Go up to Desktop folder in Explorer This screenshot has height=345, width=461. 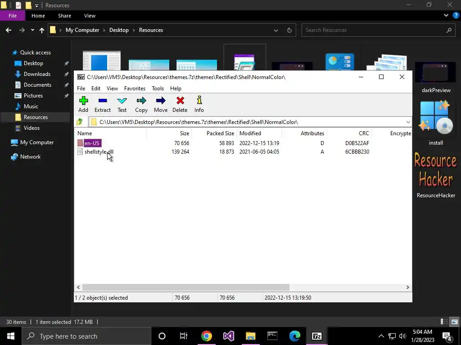click(42, 30)
